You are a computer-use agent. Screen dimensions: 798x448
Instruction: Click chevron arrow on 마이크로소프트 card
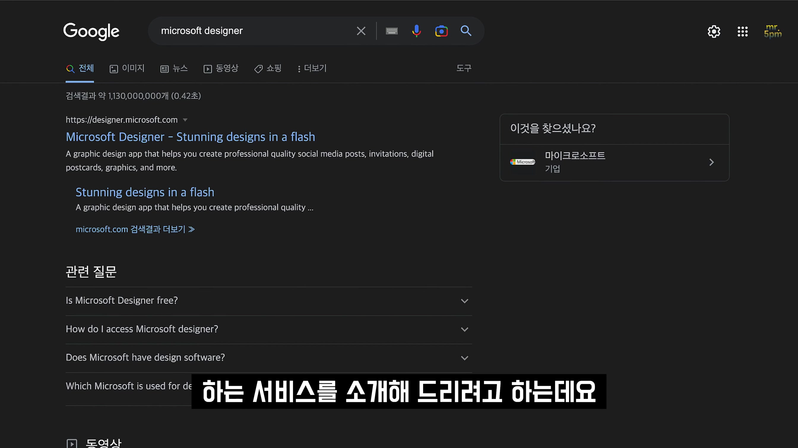[711, 162]
